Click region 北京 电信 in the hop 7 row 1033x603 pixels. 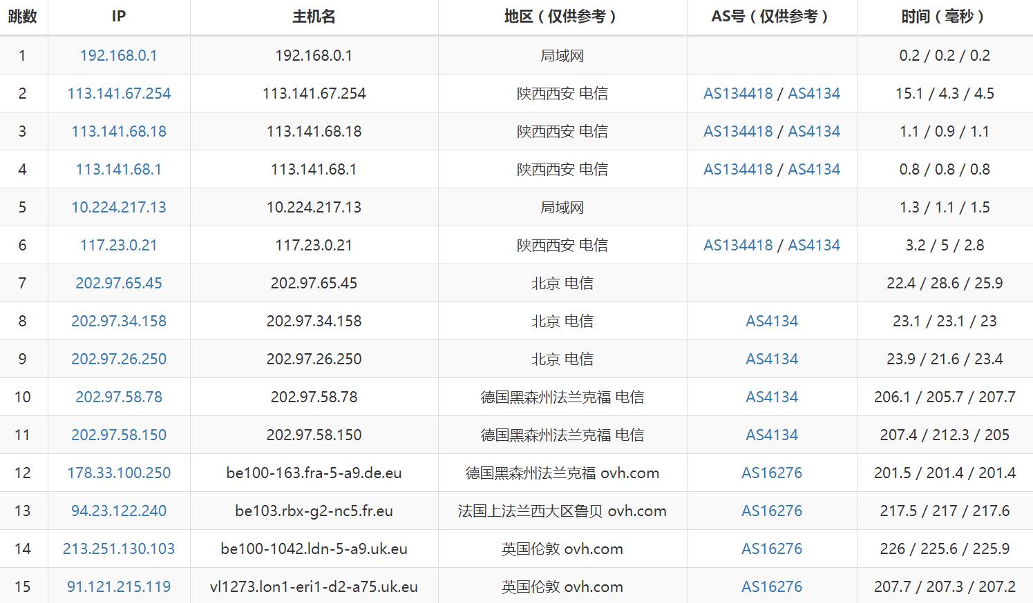pyautogui.click(x=562, y=283)
